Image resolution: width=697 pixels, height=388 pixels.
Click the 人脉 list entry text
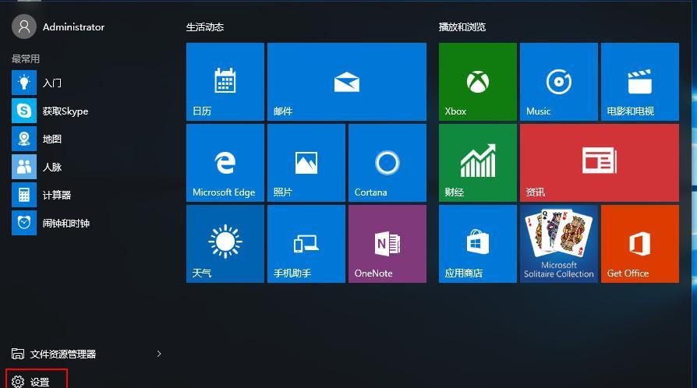pyautogui.click(x=52, y=167)
